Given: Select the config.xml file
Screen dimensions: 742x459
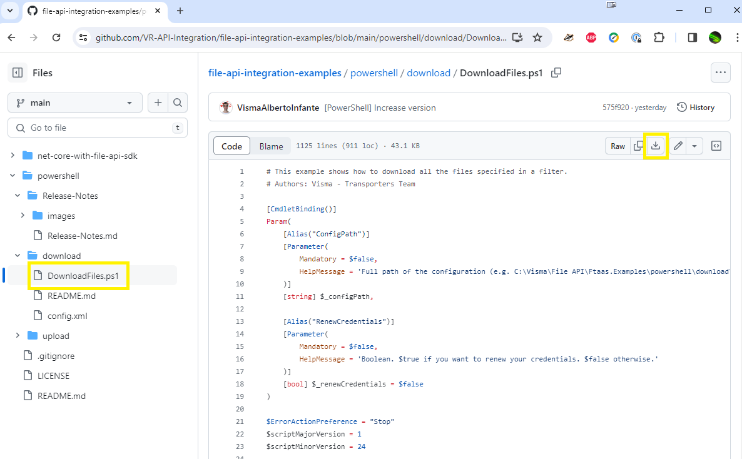Looking at the screenshot, I should pyautogui.click(x=66, y=315).
